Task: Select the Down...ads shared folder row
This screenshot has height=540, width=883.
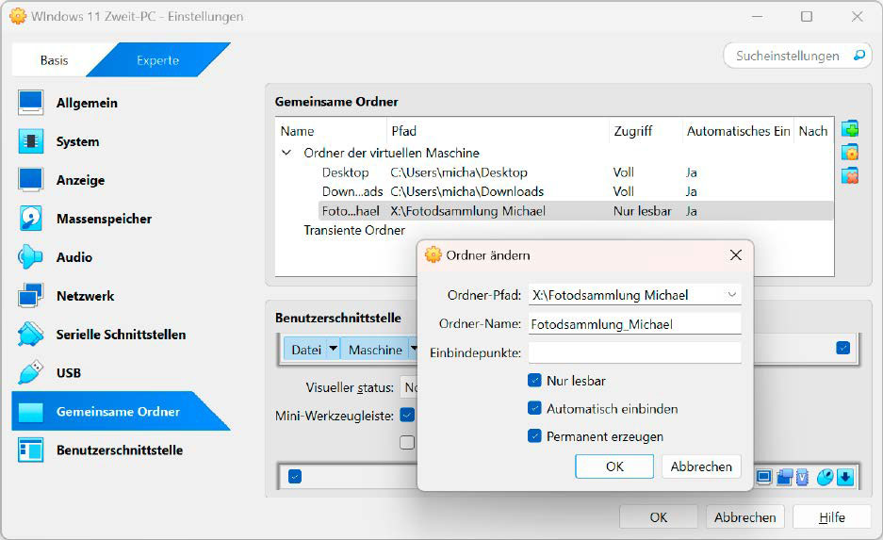Action: tap(576, 191)
